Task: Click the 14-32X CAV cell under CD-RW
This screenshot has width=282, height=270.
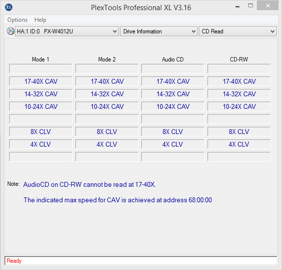Action: [x=239, y=94]
